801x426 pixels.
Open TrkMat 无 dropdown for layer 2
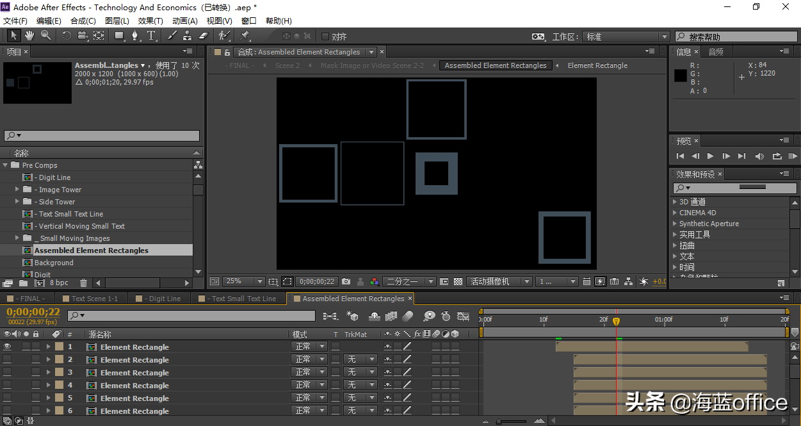[x=360, y=359]
